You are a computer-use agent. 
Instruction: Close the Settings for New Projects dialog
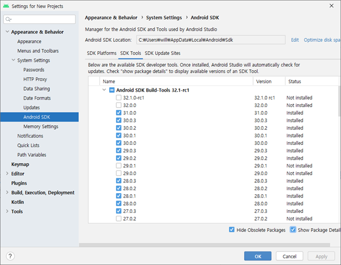331,6
